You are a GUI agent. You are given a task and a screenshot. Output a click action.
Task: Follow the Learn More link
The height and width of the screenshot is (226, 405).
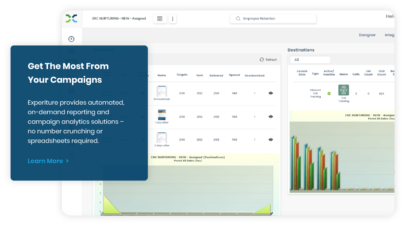click(48, 161)
